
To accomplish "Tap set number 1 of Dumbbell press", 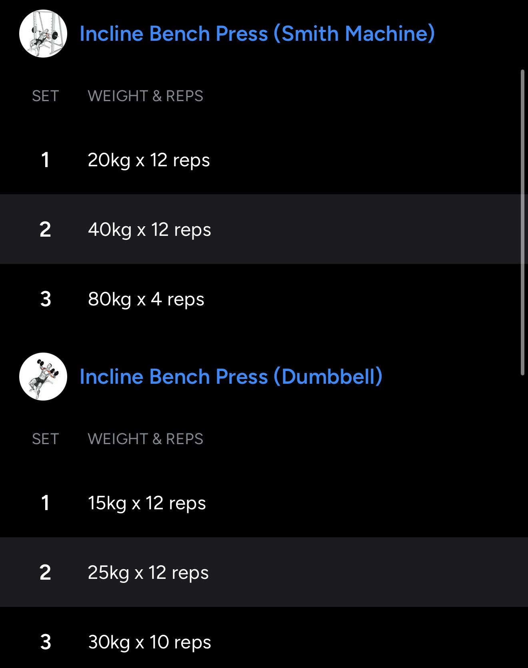I will 45,503.
